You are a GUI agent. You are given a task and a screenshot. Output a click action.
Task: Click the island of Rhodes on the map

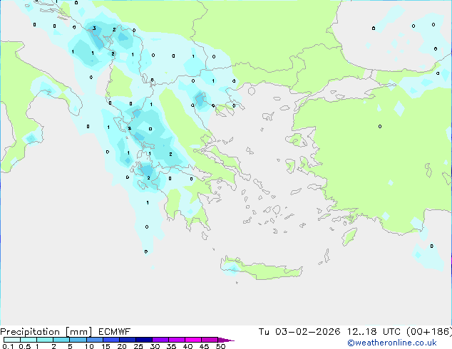(349, 236)
